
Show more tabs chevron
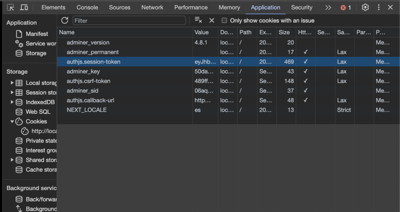(328, 8)
